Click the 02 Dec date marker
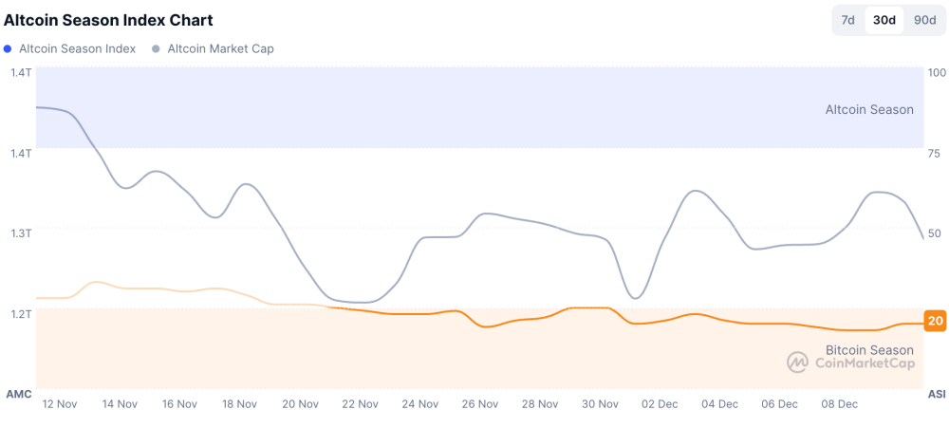The width and height of the screenshot is (949, 428). click(660, 404)
